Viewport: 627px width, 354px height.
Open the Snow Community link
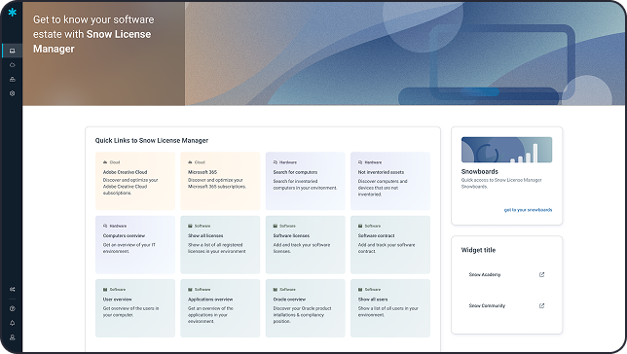pyautogui.click(x=487, y=305)
